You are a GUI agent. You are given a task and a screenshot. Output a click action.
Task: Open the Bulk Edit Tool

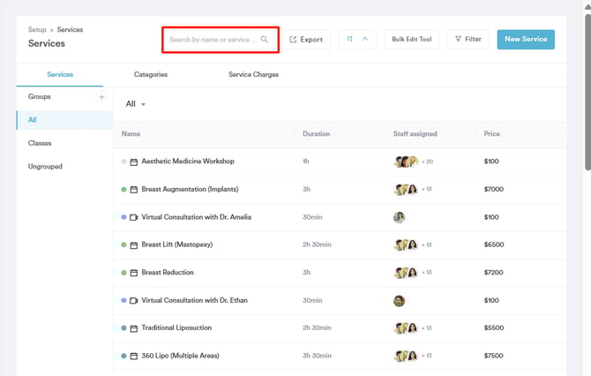412,40
